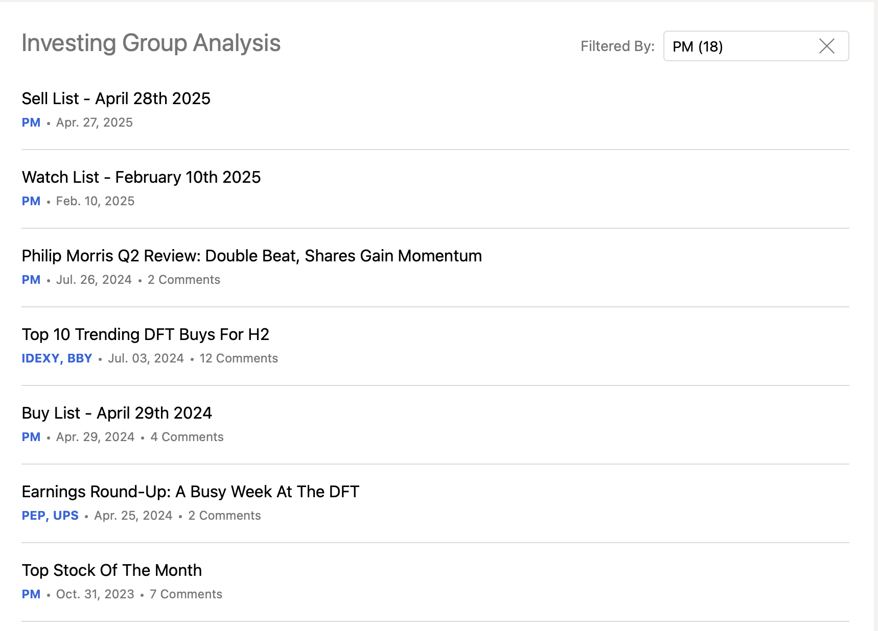View the 7 Comments on Top Stock Of The Month
The image size is (878, 631).
186,594
